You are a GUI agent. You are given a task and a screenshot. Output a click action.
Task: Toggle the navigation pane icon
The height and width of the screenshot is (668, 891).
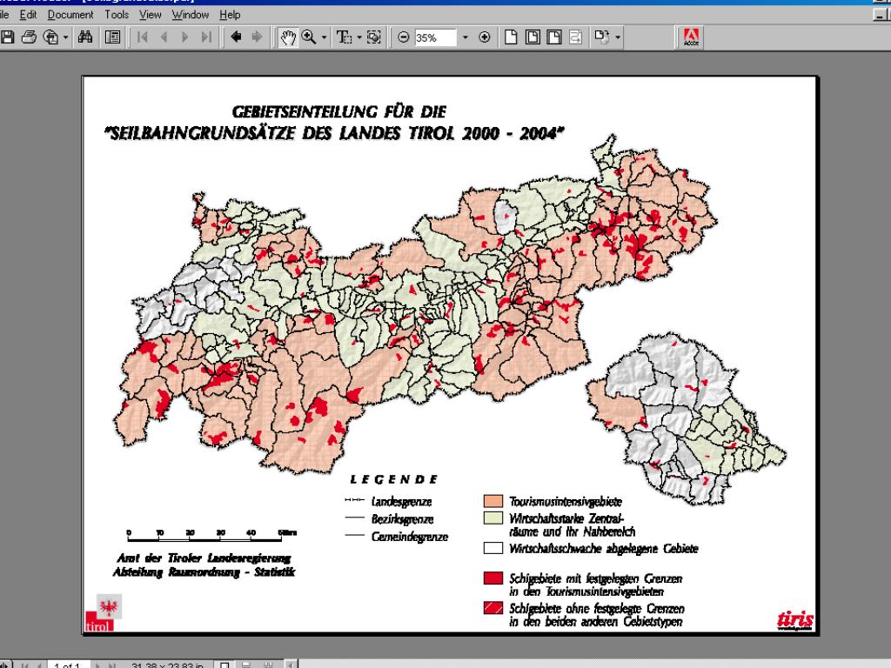click(x=112, y=37)
